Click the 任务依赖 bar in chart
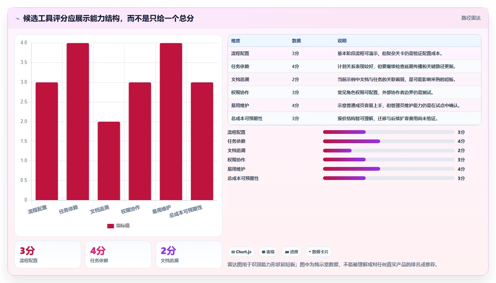This screenshot has width=496, height=283. coord(78,122)
